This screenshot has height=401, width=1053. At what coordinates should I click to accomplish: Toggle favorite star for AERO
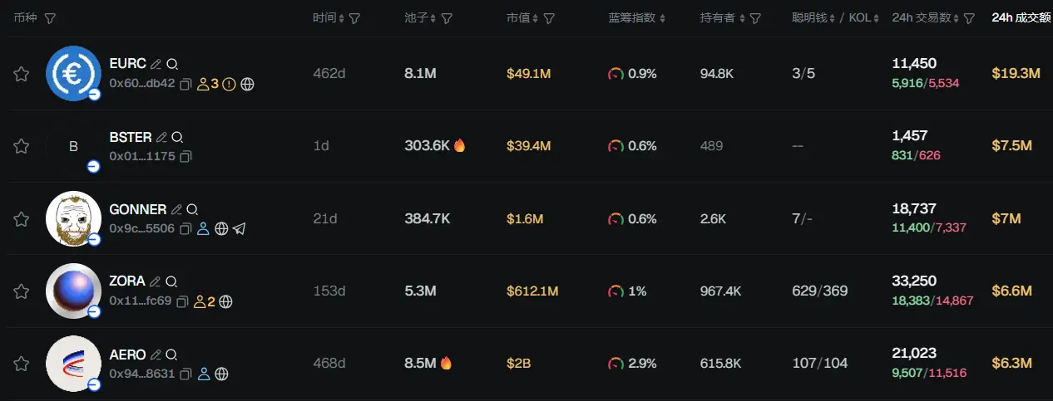tap(22, 364)
